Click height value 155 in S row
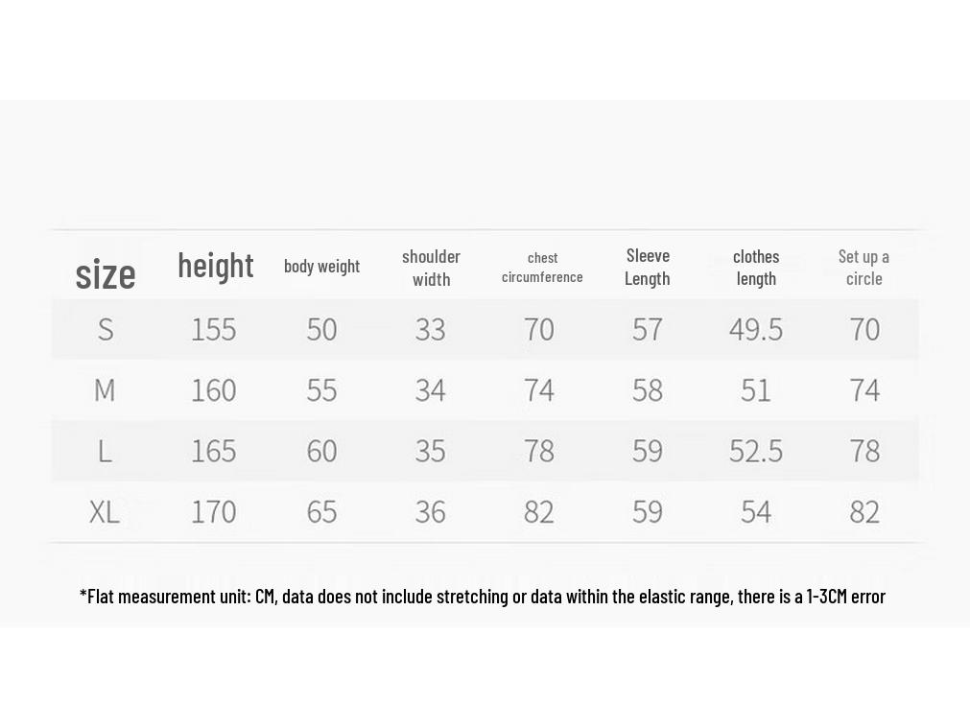 click(213, 329)
